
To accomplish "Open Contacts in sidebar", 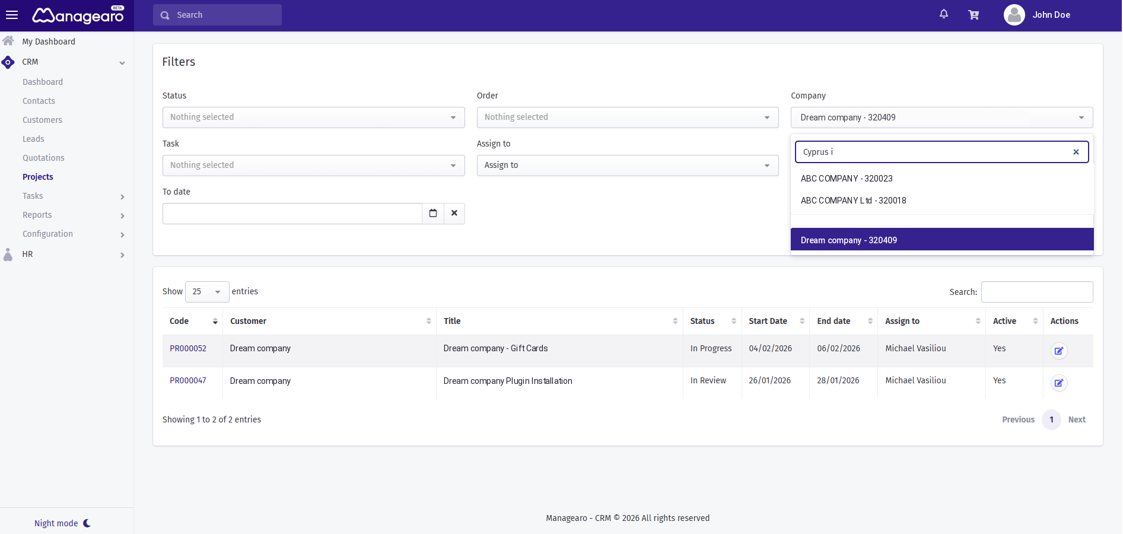I will tap(39, 101).
